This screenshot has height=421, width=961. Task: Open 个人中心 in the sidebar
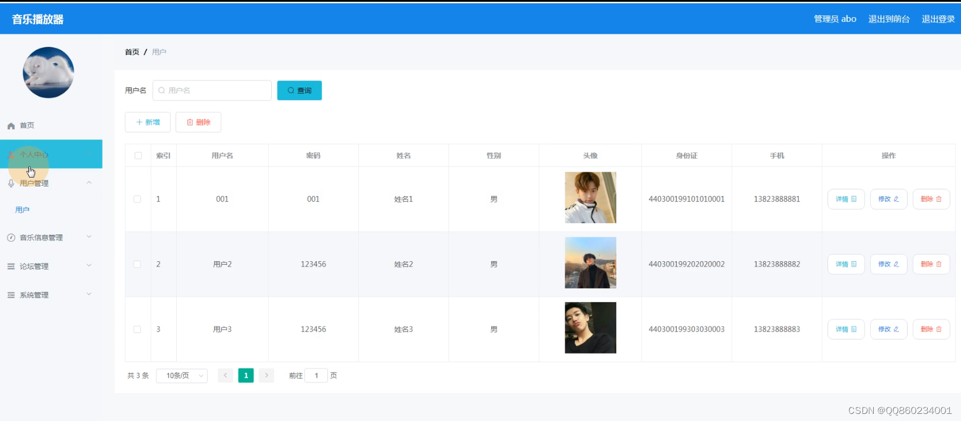[51, 154]
